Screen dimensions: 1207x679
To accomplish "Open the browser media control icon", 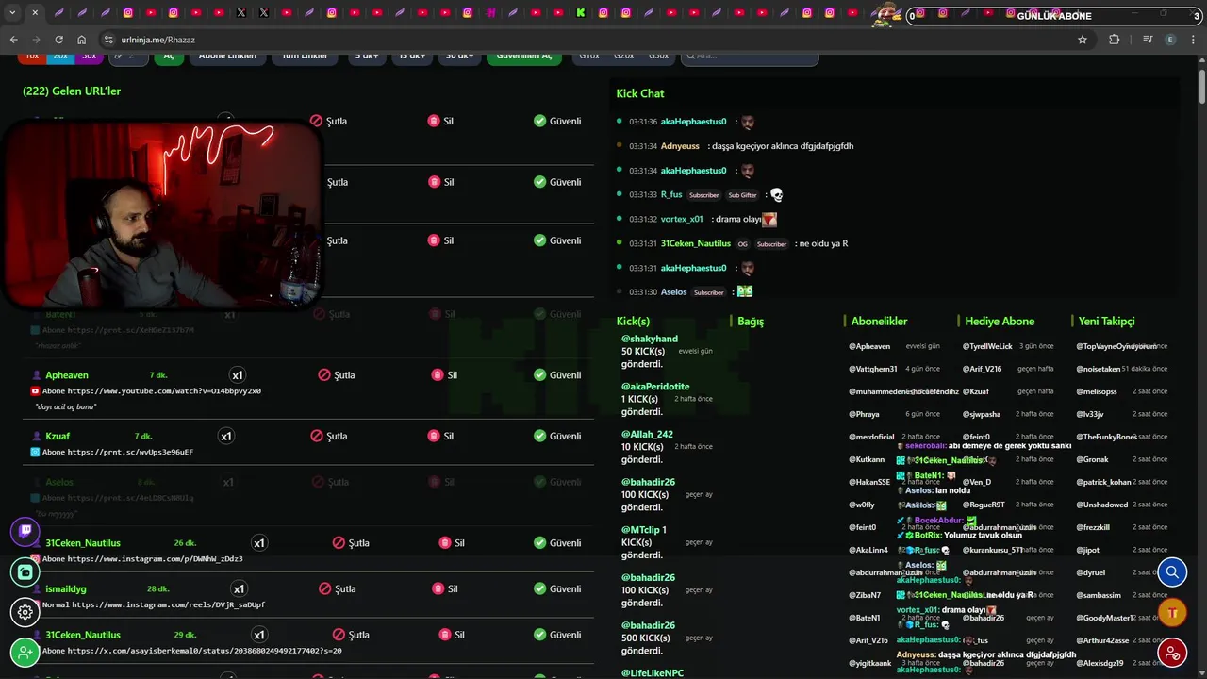I will (1148, 40).
